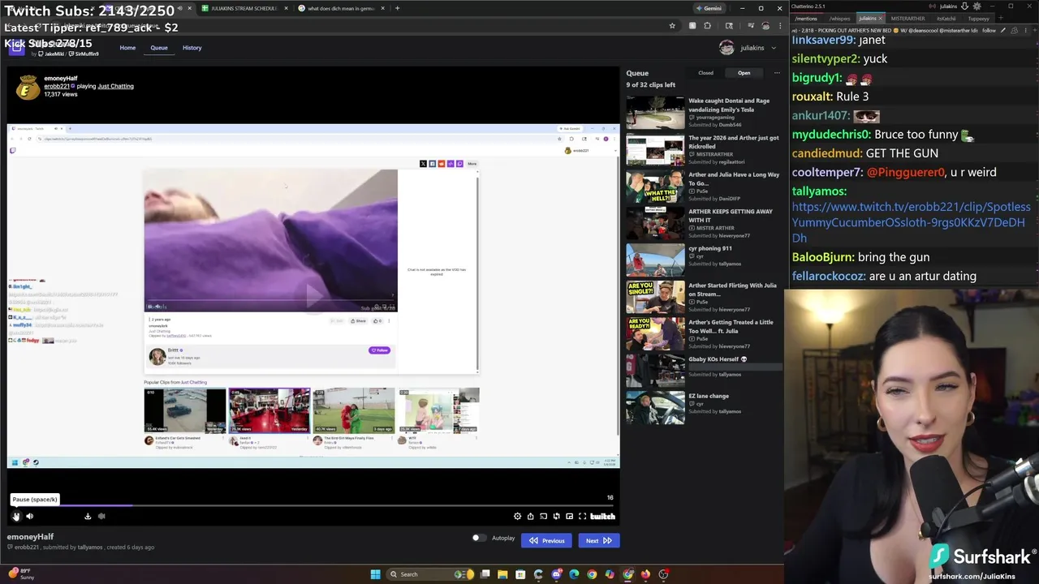The image size is (1039, 584).
Task: Toggle the Autoplay switch
Action: tap(479, 538)
